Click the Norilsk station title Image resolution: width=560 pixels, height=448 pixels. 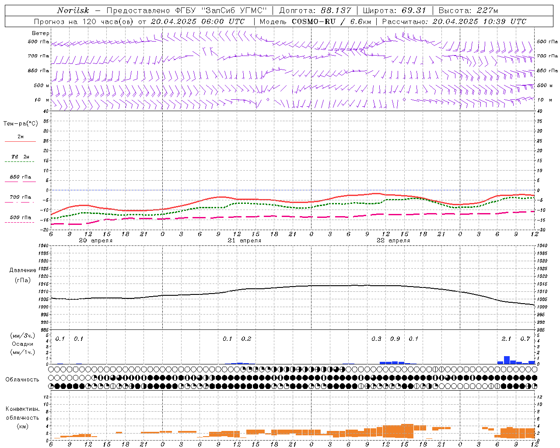point(73,10)
